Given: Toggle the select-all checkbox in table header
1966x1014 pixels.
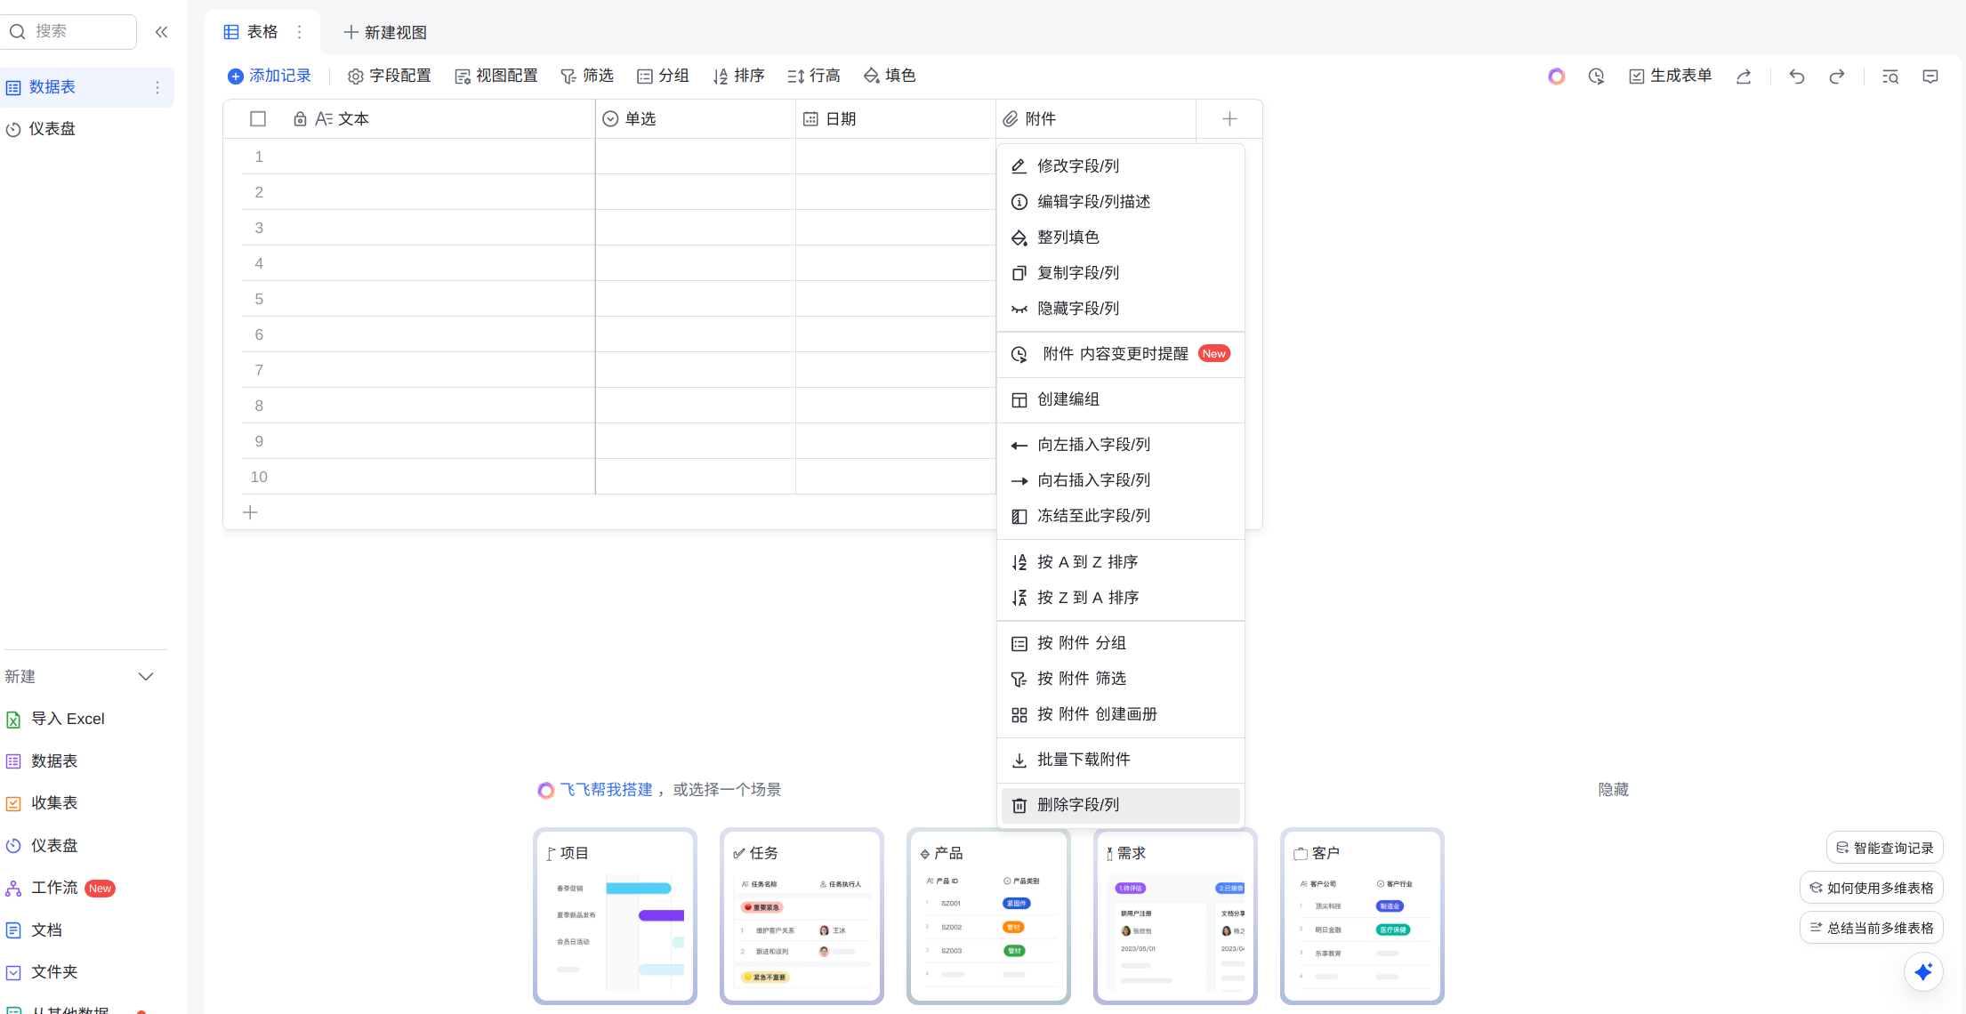Looking at the screenshot, I should point(258,119).
